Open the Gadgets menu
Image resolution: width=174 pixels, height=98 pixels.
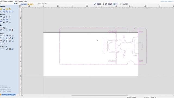point(21,1)
